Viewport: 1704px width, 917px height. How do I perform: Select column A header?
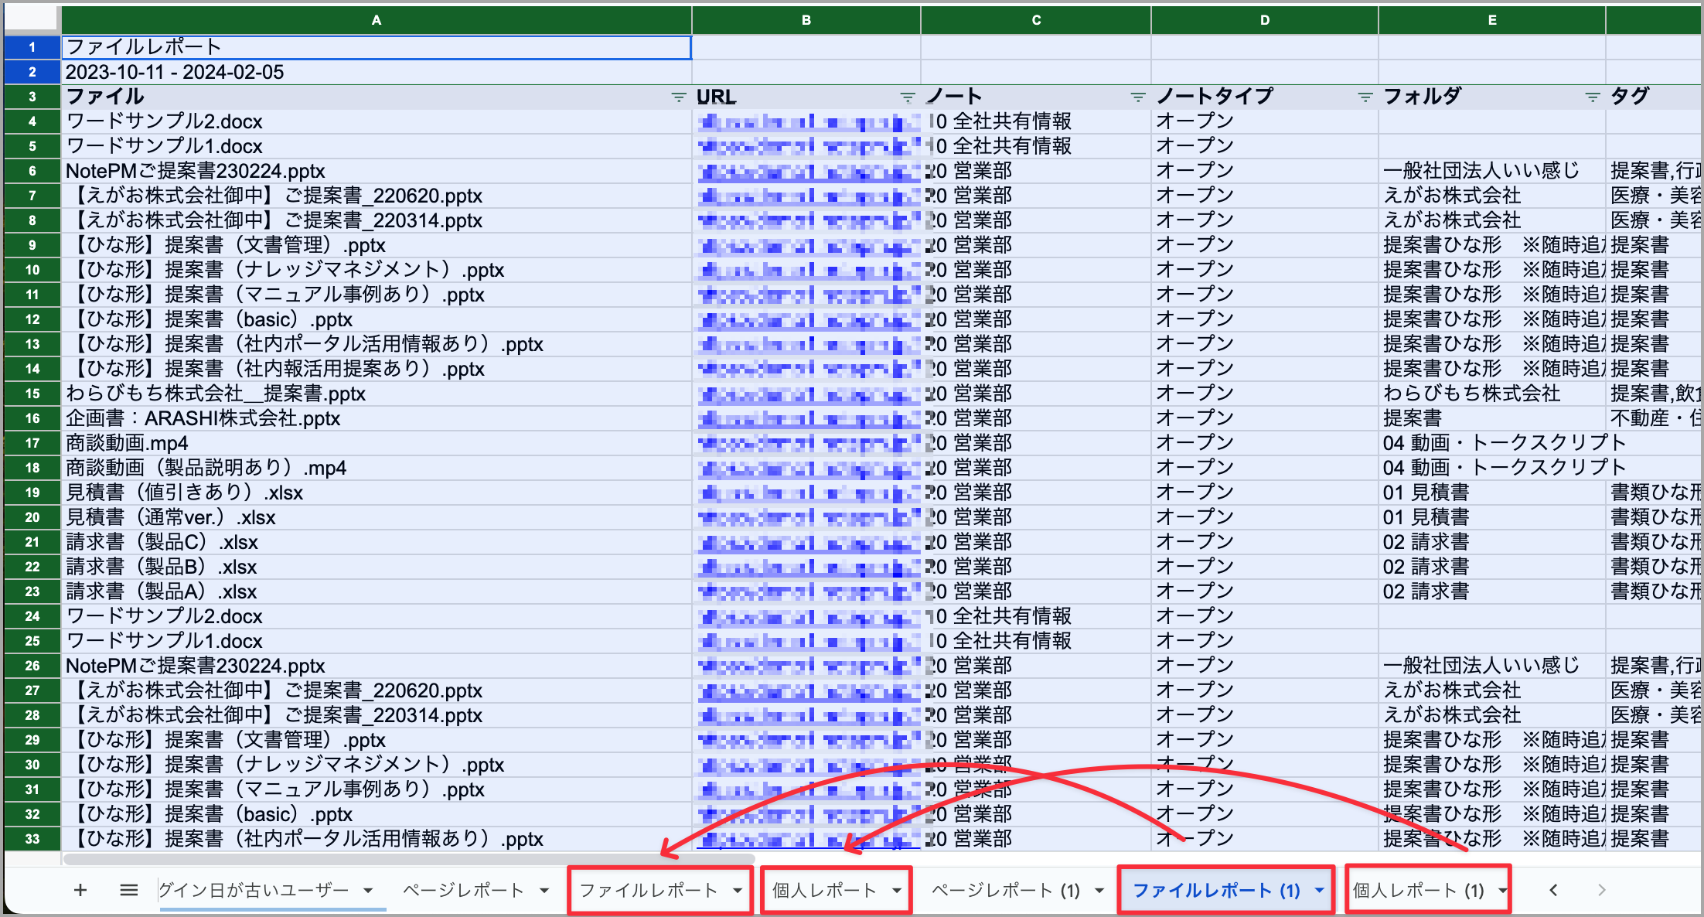377,20
